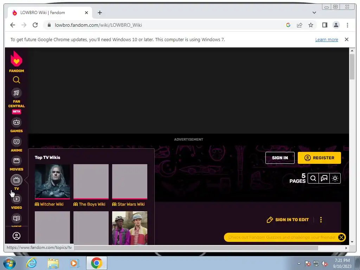Click the page scroll-down arrow
The width and height of the screenshot is (360, 270).
[x=352, y=242]
